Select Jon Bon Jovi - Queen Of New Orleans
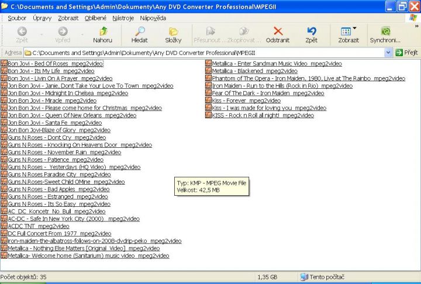 coord(72,115)
